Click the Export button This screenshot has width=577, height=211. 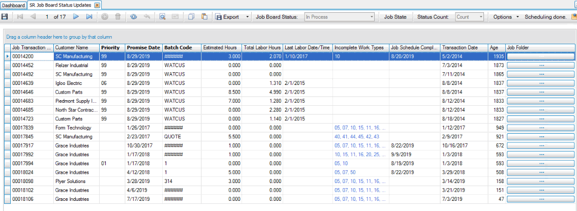[x=227, y=17]
